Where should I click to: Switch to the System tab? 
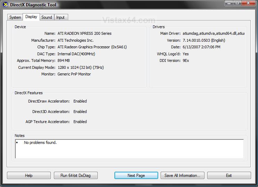[x=15, y=17]
